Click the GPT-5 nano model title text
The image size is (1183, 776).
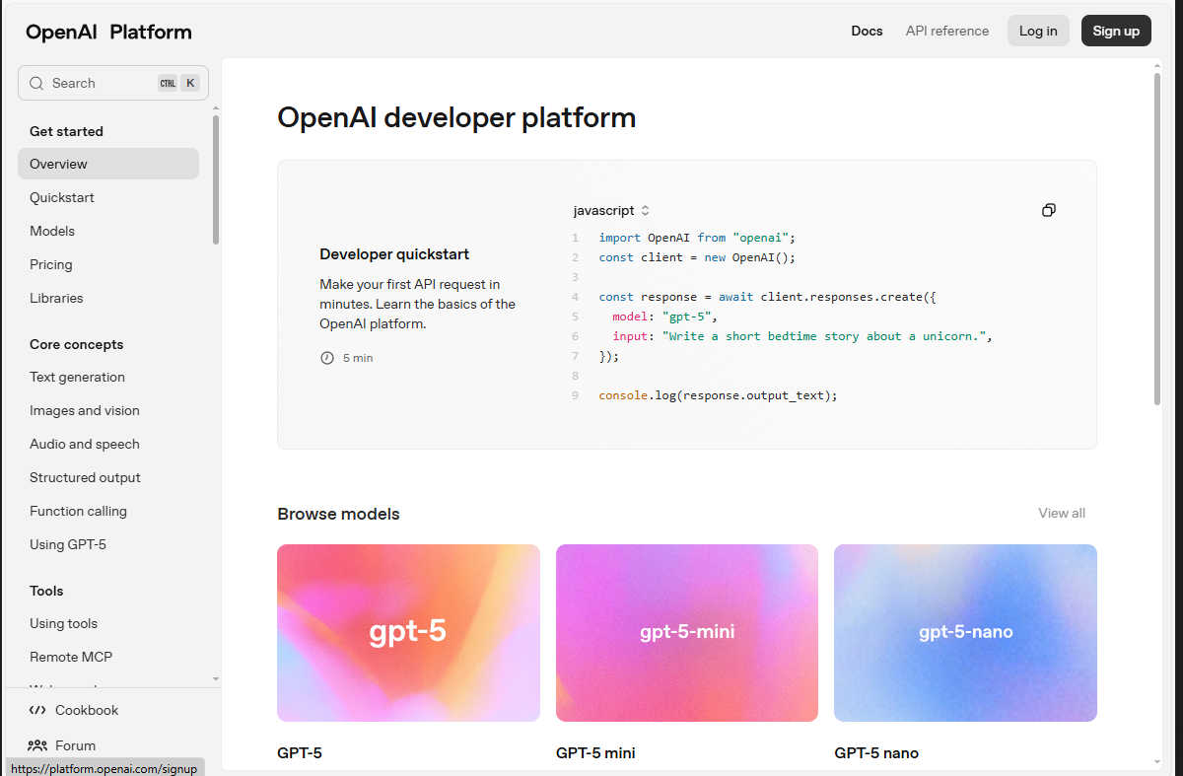click(x=876, y=753)
